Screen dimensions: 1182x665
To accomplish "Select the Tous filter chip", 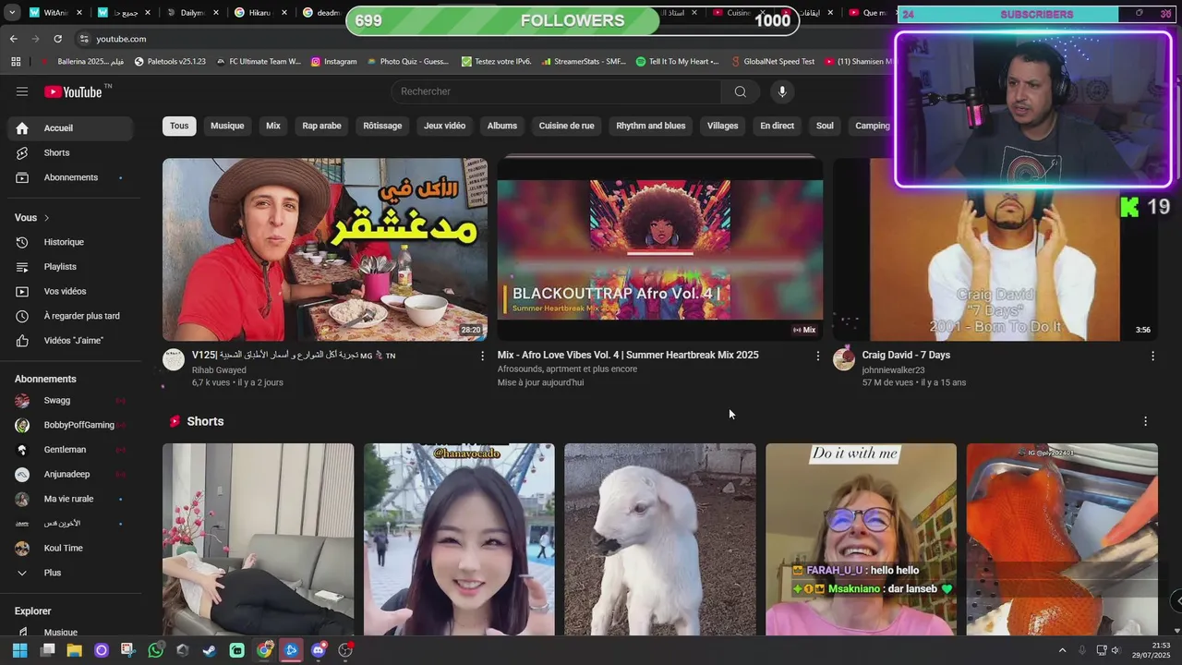I will (179, 126).
